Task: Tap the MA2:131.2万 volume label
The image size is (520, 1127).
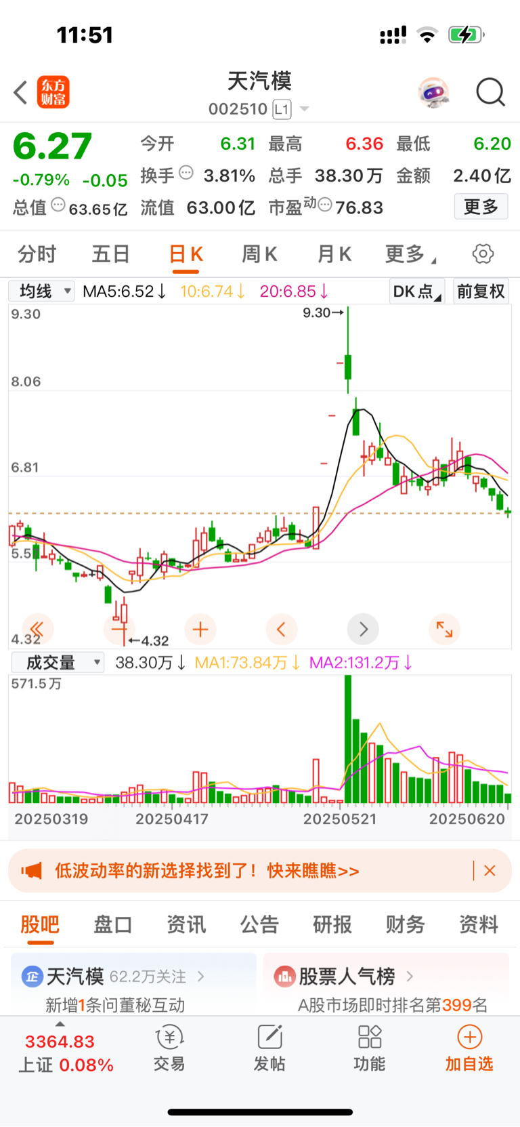Action: (361, 662)
